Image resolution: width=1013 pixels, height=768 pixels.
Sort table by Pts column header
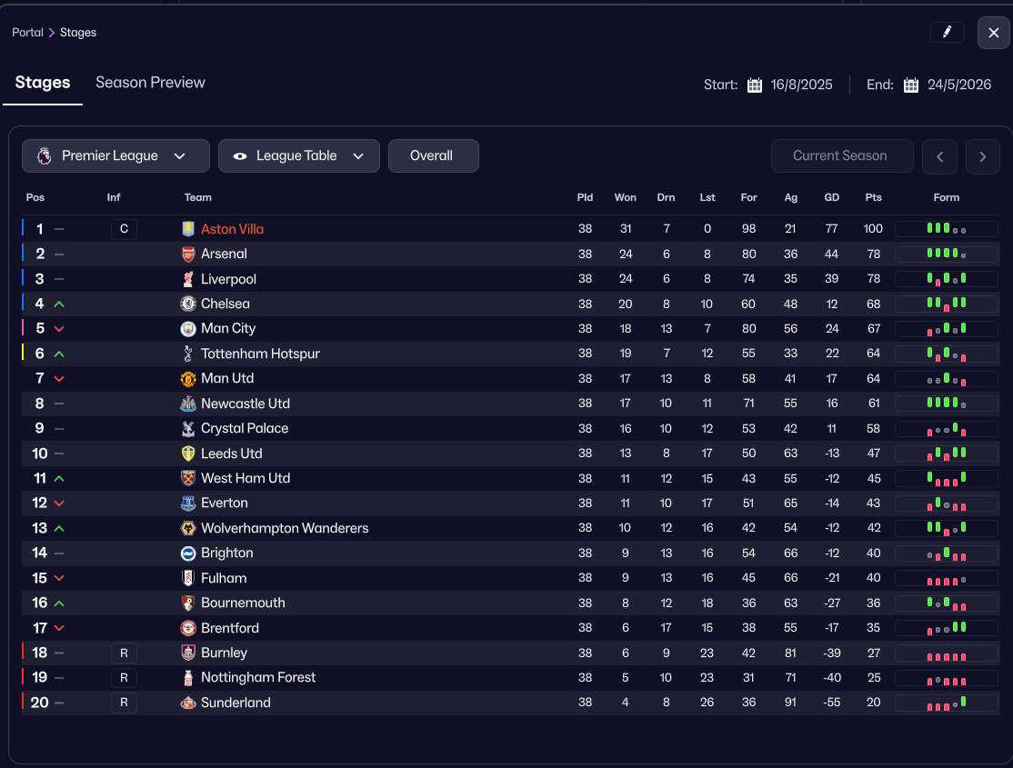tap(873, 197)
